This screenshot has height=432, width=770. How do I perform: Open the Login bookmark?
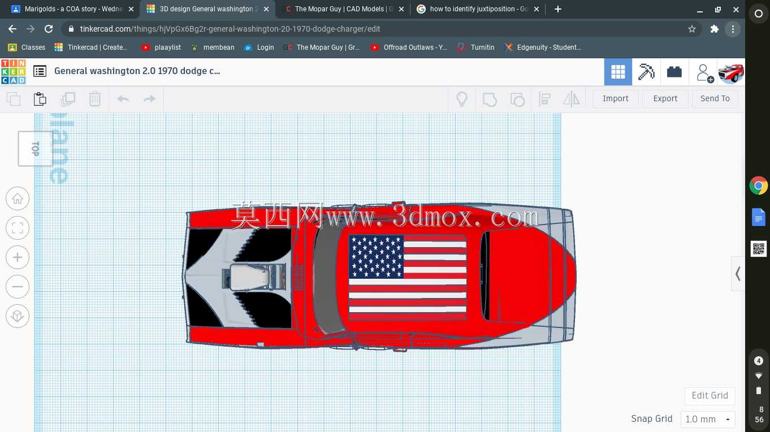tap(259, 47)
